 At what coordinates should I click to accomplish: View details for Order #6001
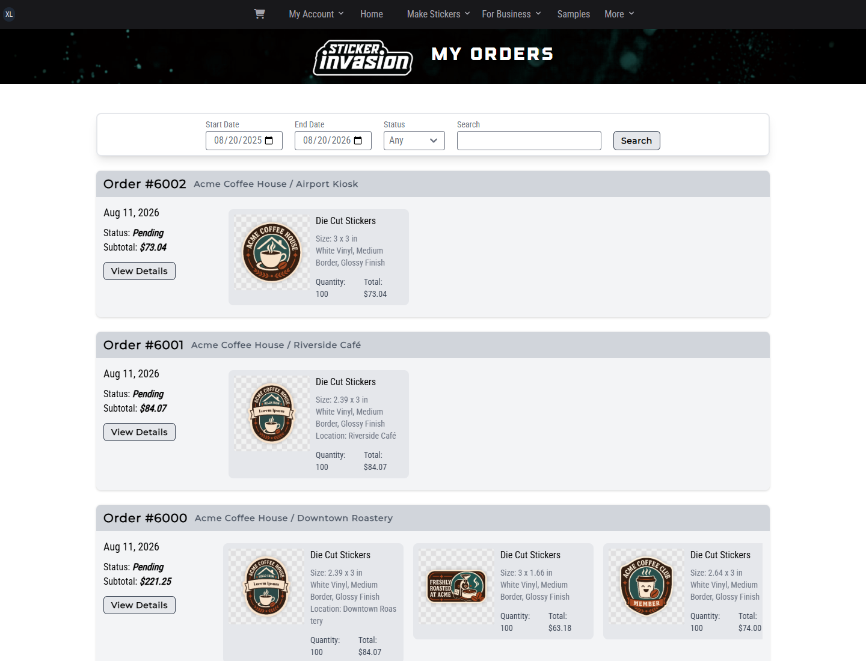coord(140,432)
